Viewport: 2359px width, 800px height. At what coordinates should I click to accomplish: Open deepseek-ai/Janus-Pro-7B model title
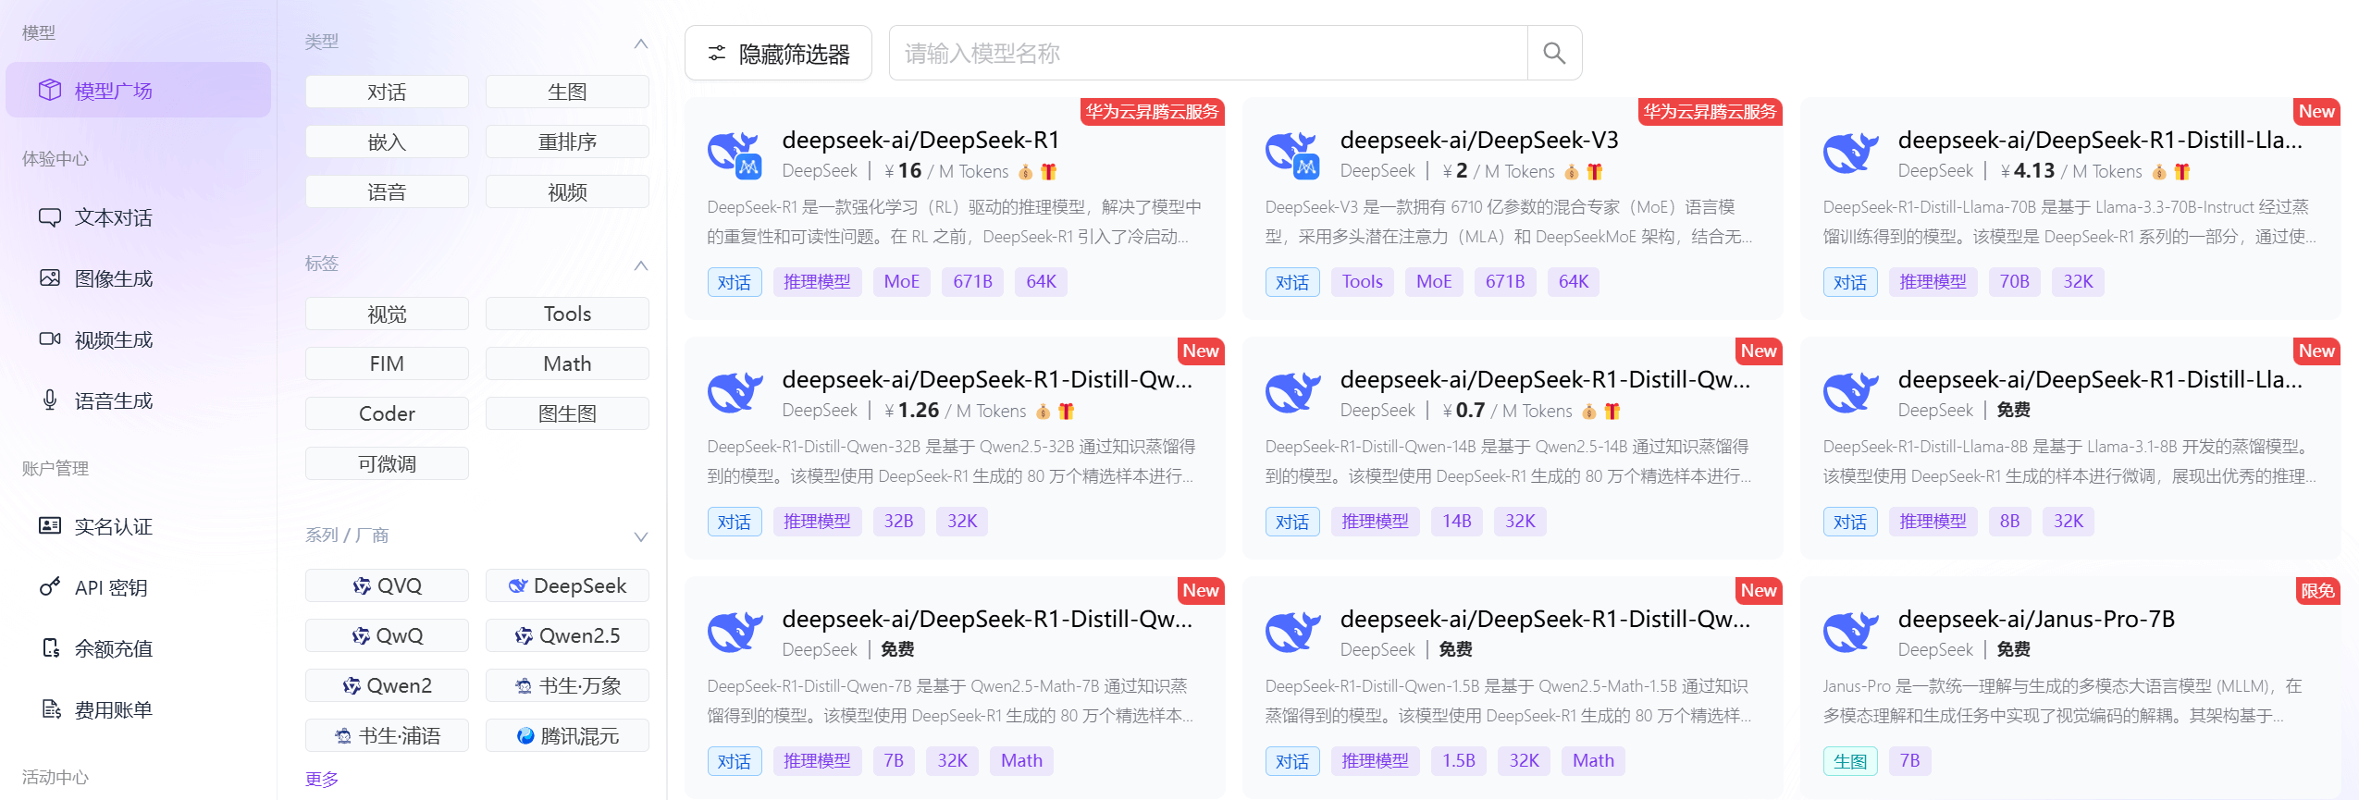(x=2036, y=619)
